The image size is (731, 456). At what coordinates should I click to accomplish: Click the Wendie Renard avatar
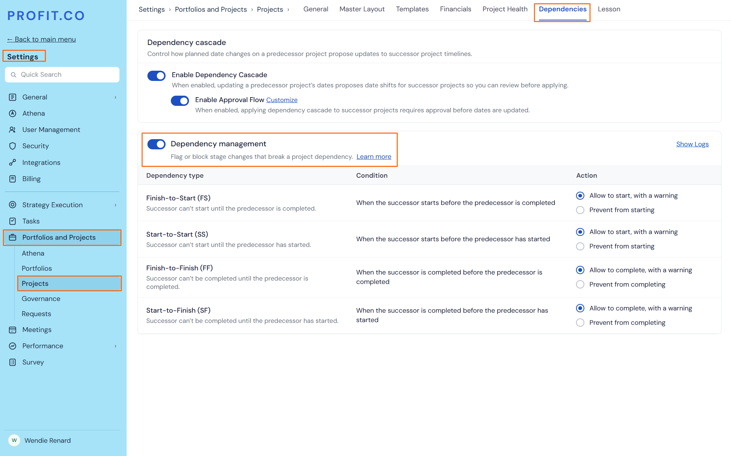pos(14,440)
